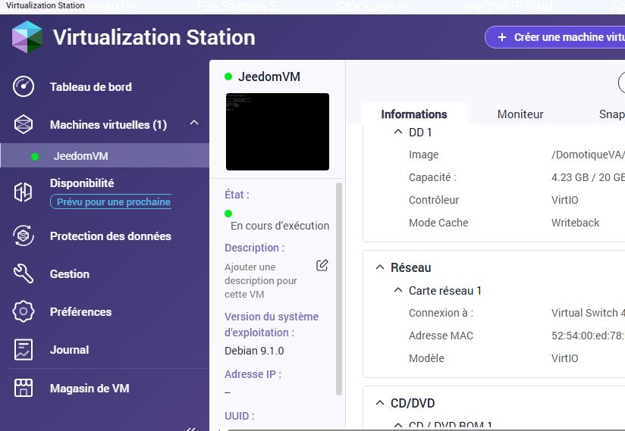This screenshot has width=625, height=431.
Task: Click the Virtualization Station window title tab
Action: coord(45,5)
